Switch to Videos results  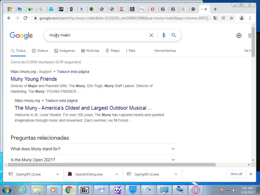pyautogui.click(x=40, y=51)
